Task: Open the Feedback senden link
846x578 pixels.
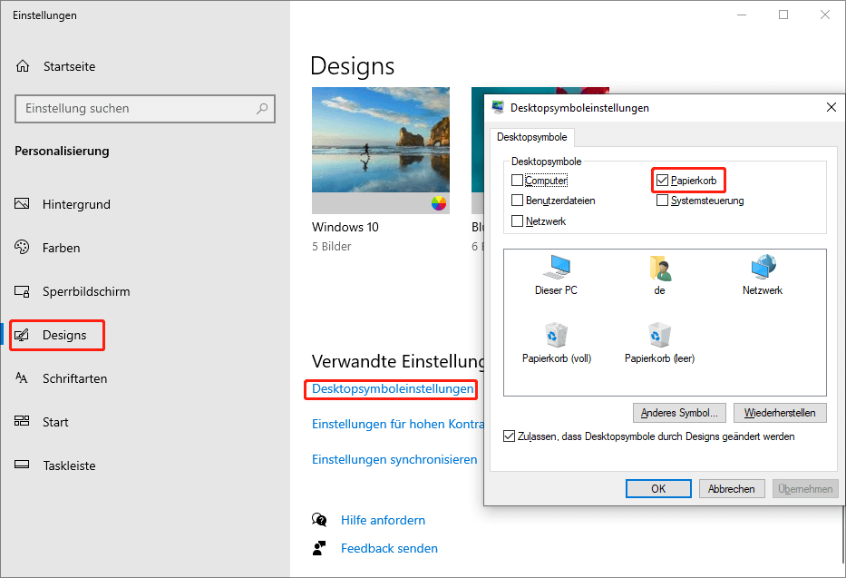Action: point(389,548)
